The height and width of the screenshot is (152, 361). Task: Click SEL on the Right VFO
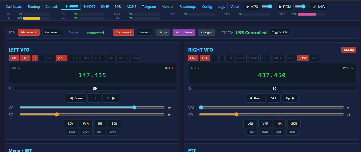pos(274,98)
